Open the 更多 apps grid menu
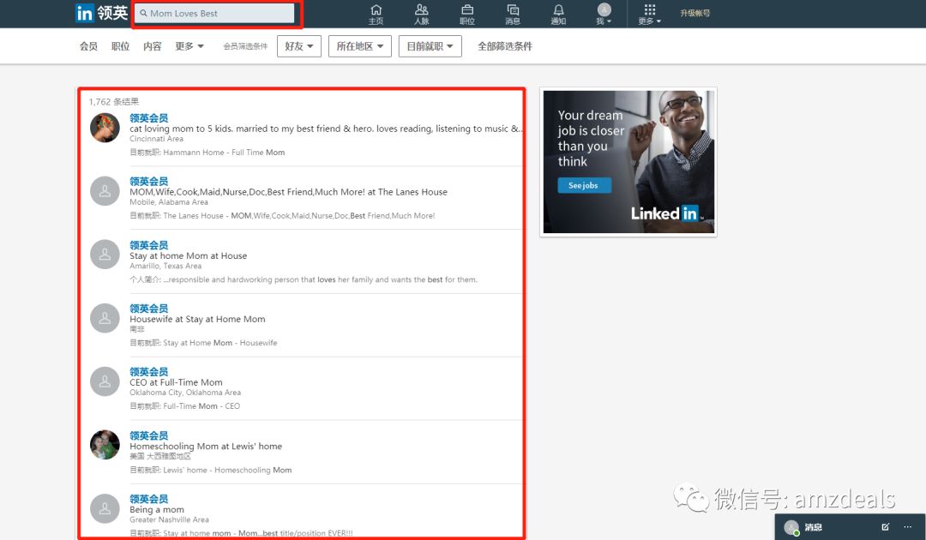This screenshot has height=540, width=926. [650, 14]
